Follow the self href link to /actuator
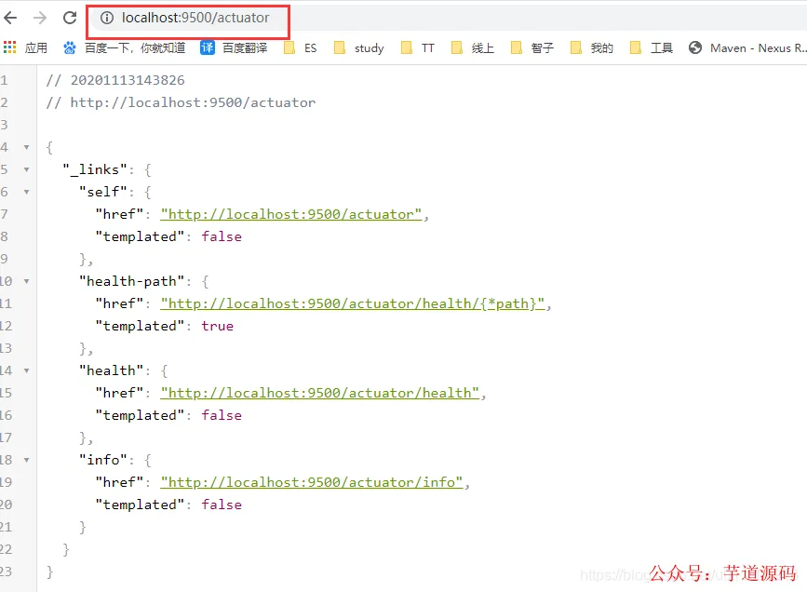 pyautogui.click(x=291, y=214)
